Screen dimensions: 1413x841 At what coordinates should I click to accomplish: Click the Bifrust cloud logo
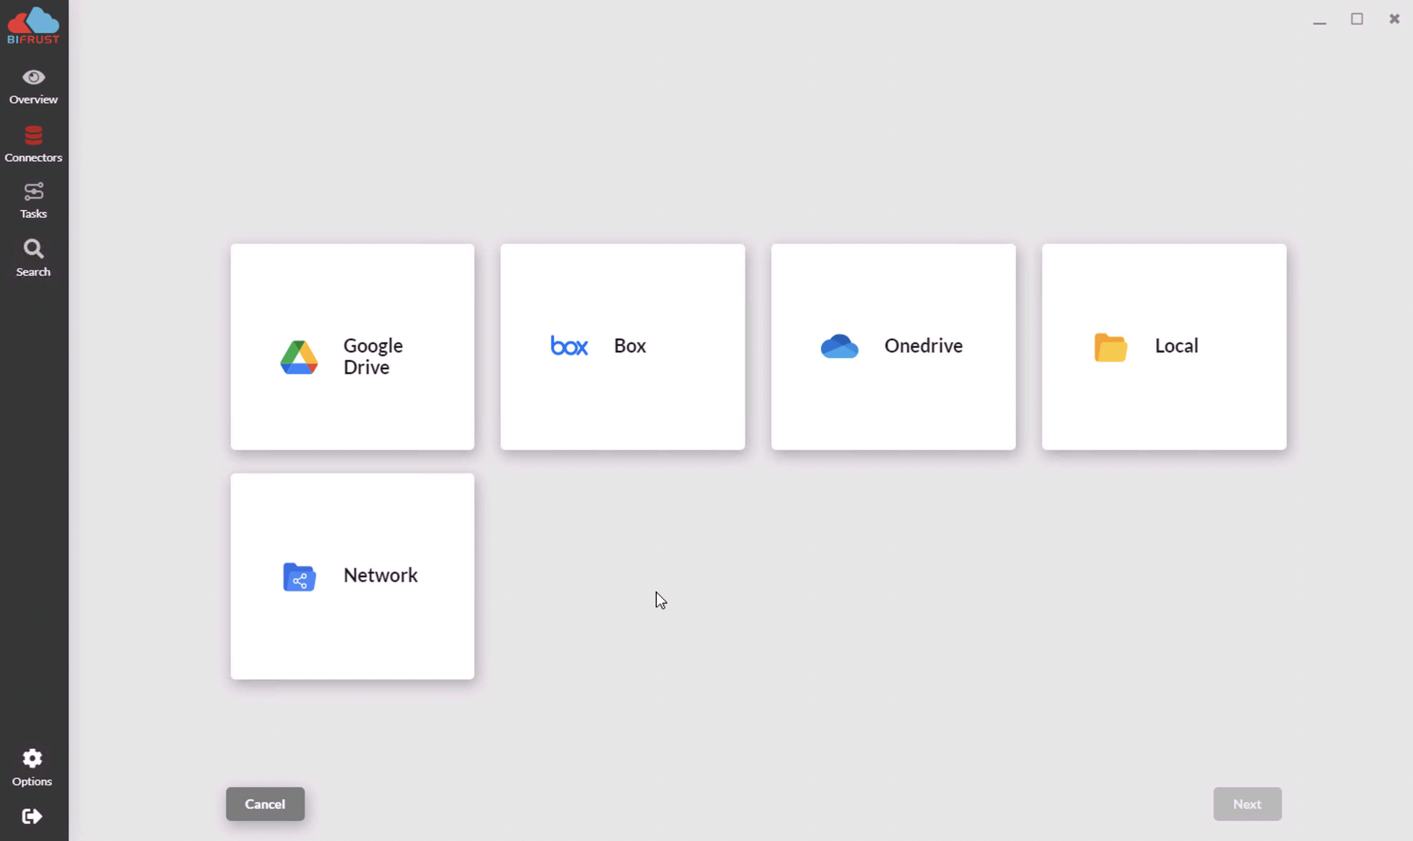click(33, 25)
